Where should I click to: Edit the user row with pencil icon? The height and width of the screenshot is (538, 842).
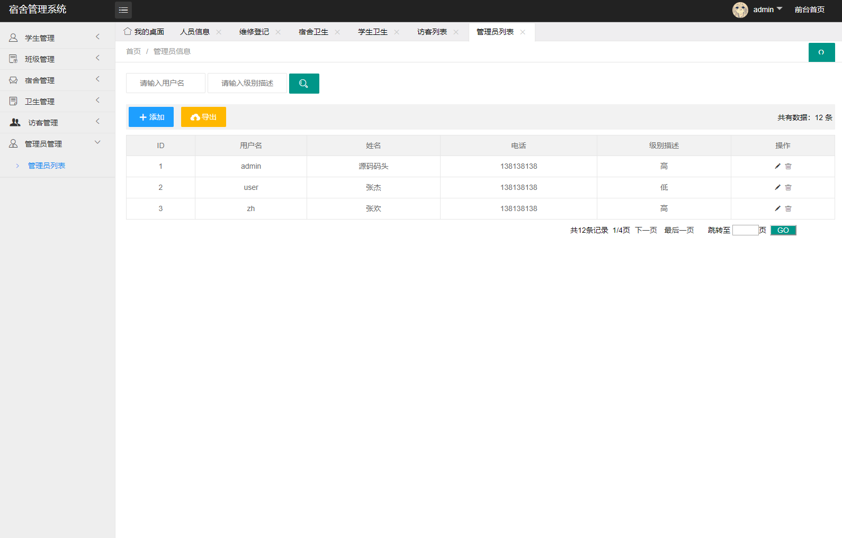777,187
